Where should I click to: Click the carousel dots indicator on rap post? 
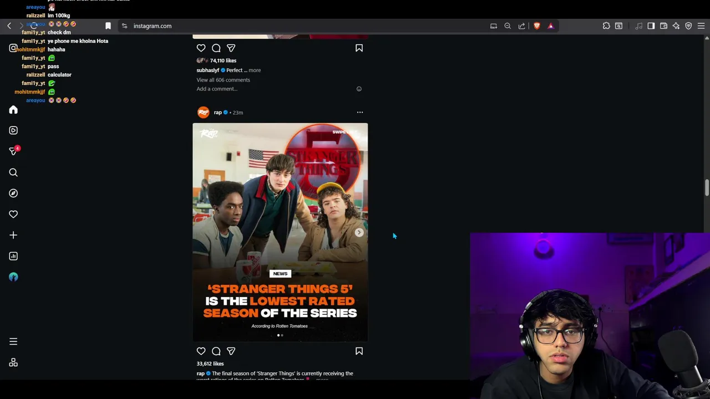click(x=280, y=335)
